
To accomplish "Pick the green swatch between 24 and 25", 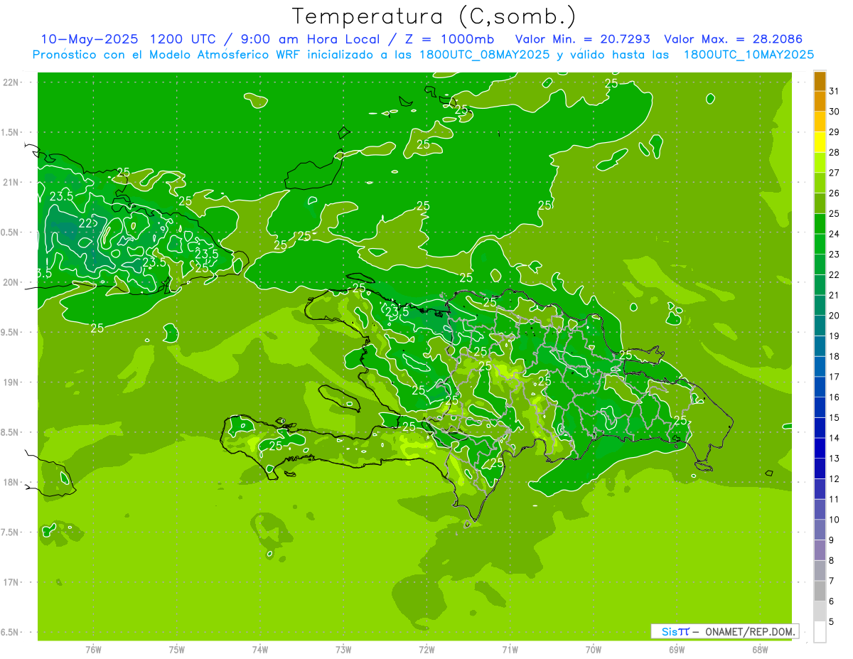I will coord(820,224).
